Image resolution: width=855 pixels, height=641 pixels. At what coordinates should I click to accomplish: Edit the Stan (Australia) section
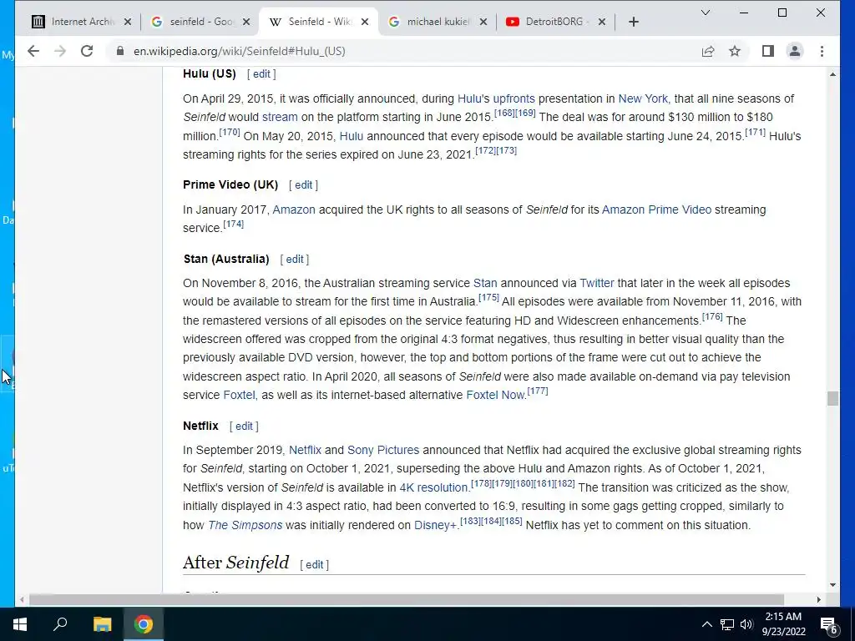coord(295,260)
